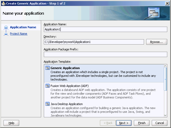Click the Application Template: label
The width and height of the screenshot is (171, 128).
tap(57, 62)
